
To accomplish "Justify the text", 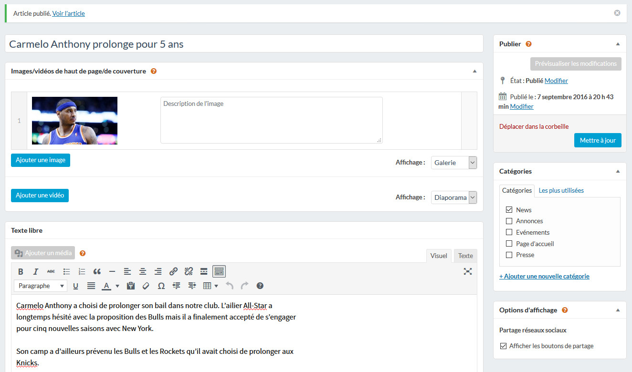I will click(x=91, y=286).
